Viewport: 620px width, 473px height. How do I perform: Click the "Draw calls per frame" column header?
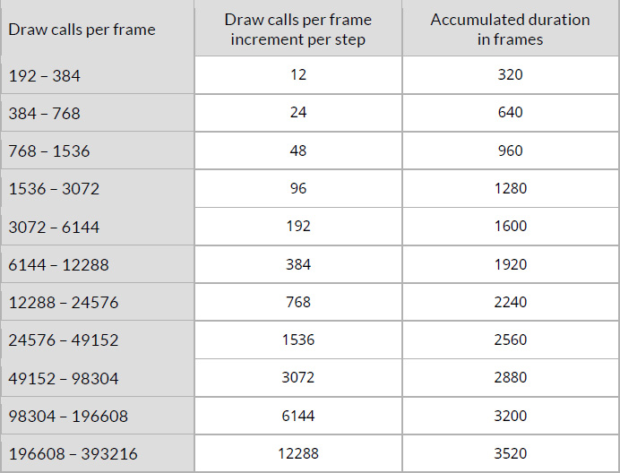click(x=82, y=30)
